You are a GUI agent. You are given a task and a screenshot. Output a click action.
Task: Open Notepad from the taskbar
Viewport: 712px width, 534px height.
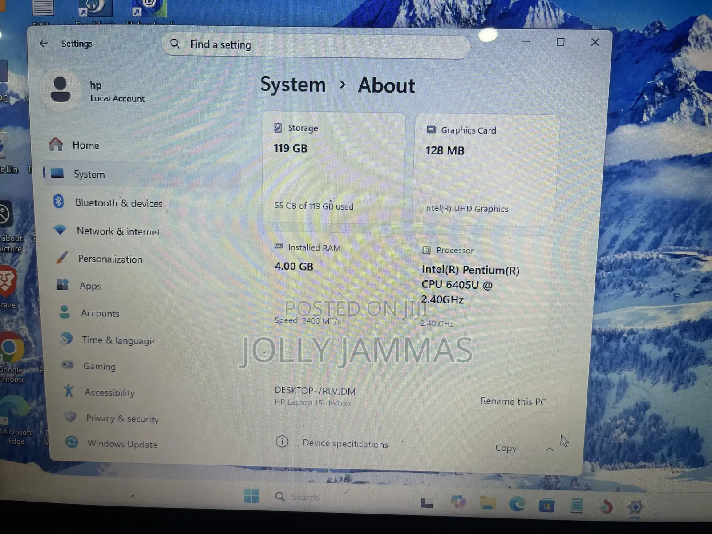[x=577, y=506]
